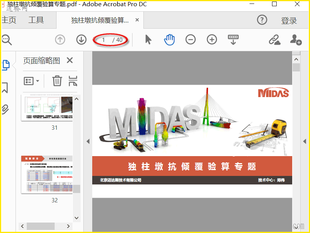Click thumbnail panel scroll left arrow

(22, 226)
